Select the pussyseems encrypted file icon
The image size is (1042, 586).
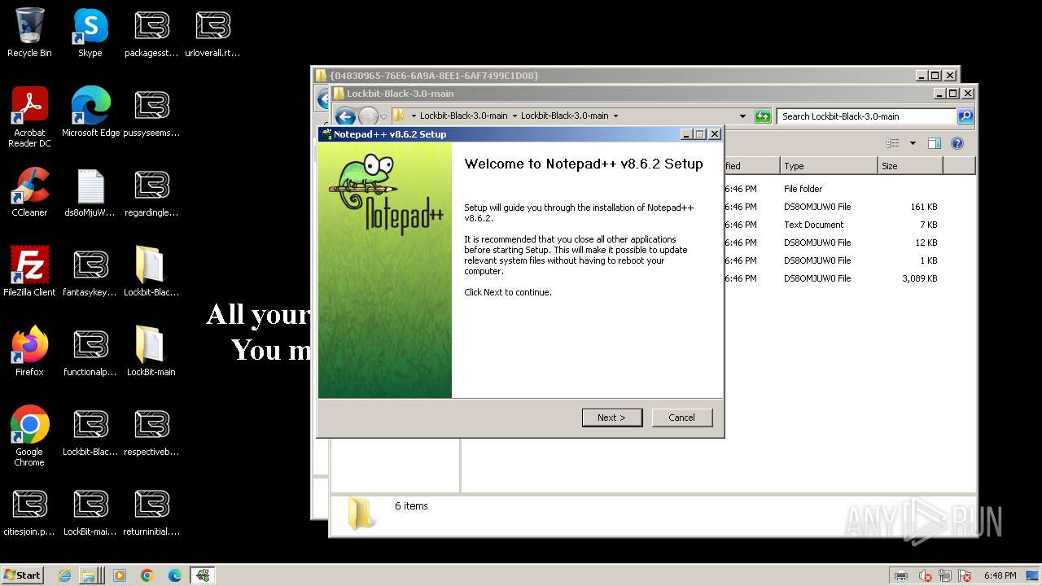tap(151, 112)
